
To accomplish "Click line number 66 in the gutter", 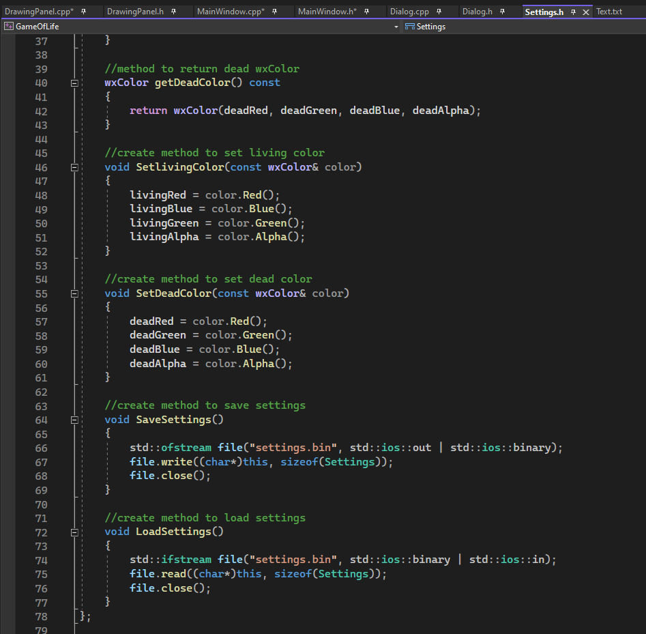I will click(41, 448).
